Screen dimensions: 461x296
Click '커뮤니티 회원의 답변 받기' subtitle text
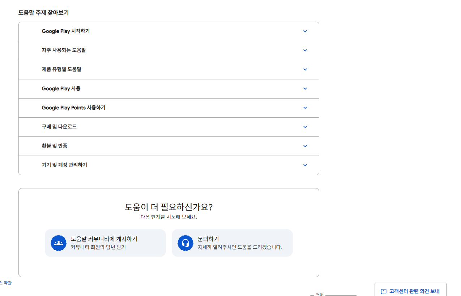tap(98, 247)
